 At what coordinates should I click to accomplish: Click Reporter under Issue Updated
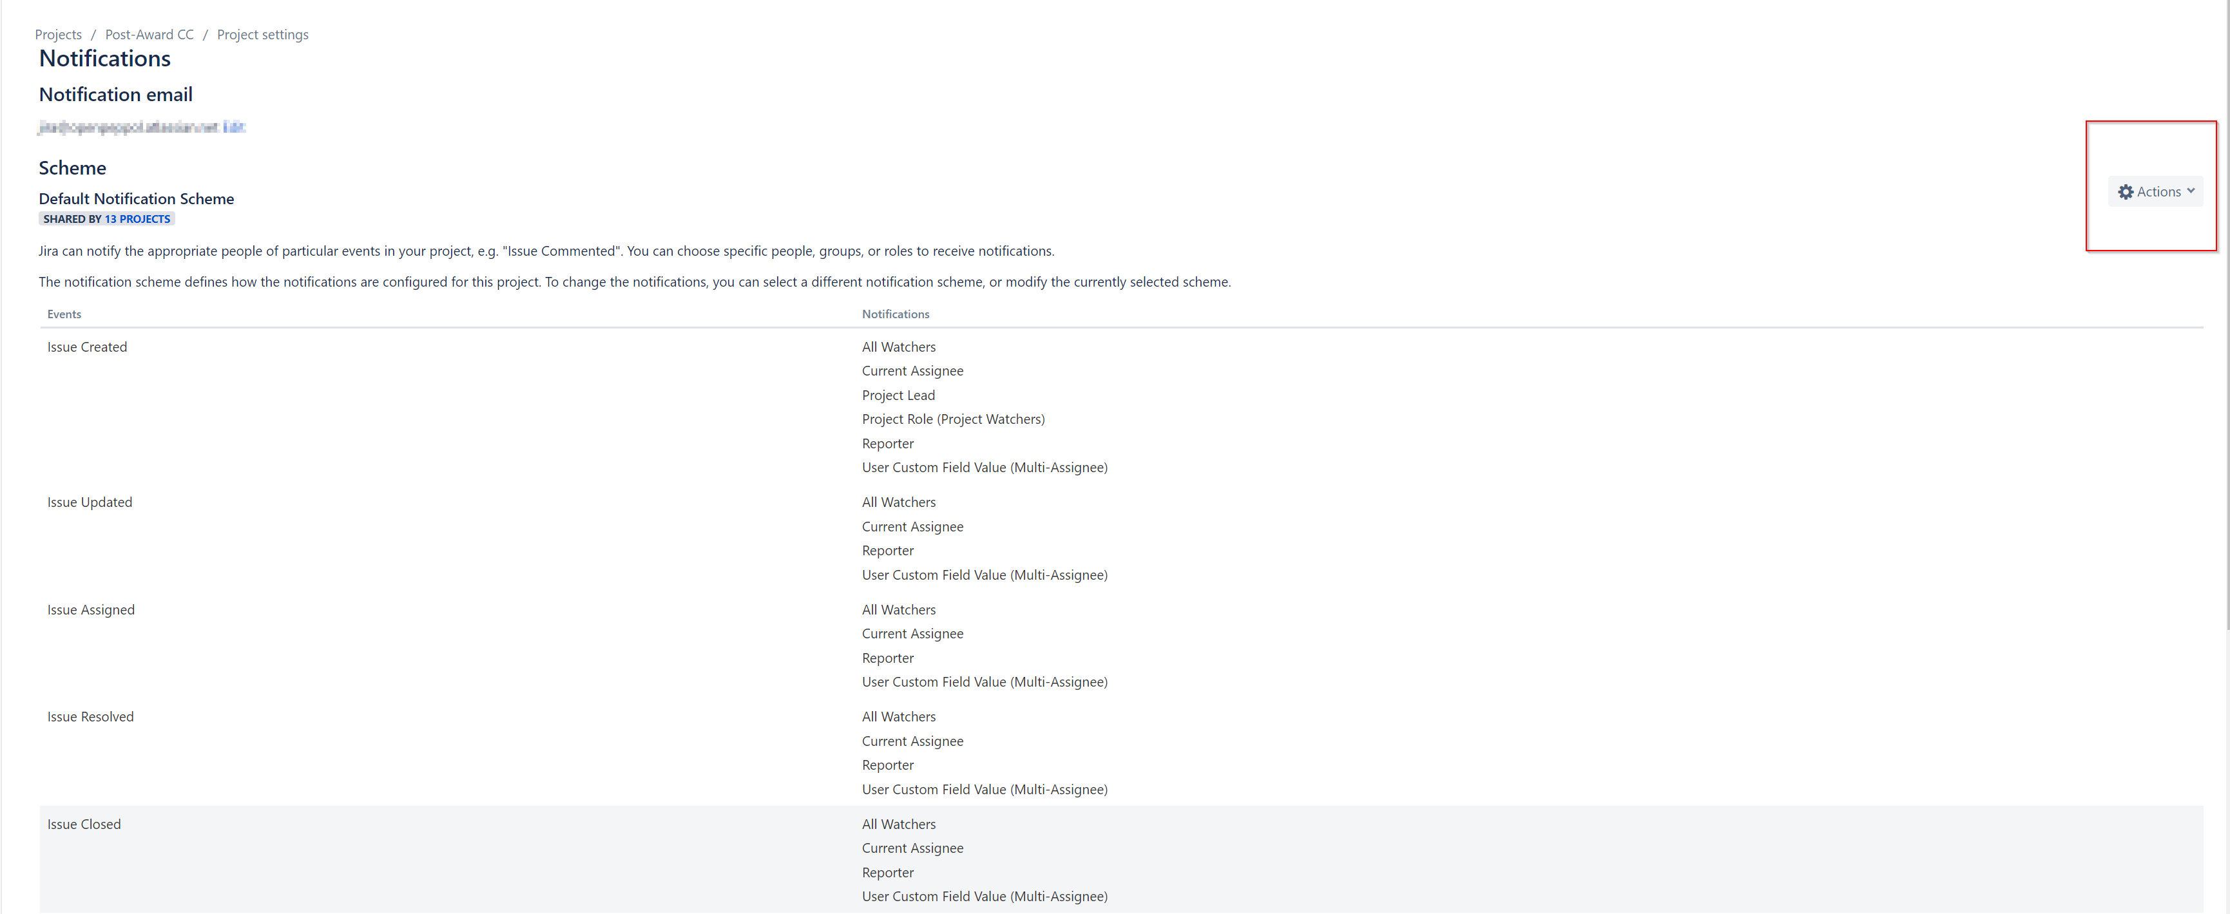[887, 551]
